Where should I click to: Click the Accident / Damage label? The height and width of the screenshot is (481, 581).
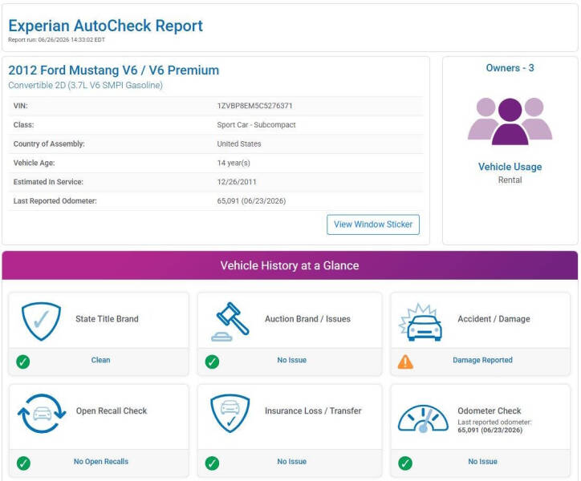pos(494,319)
